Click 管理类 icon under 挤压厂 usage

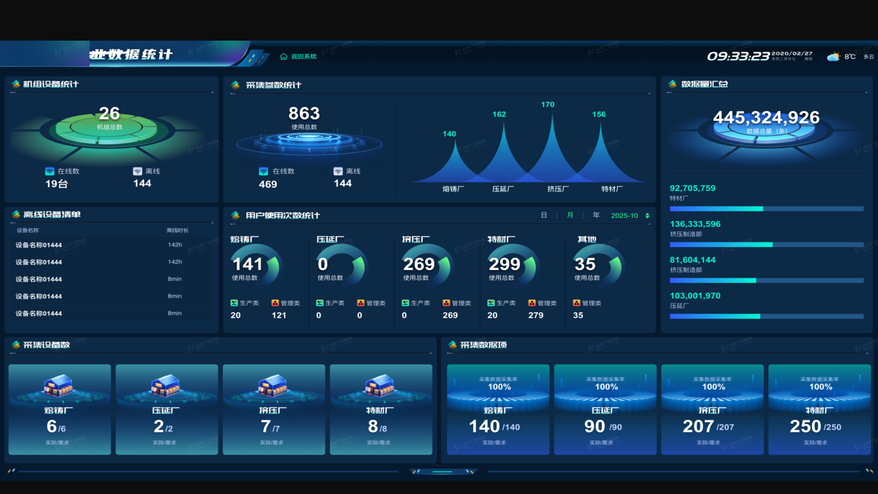(x=447, y=303)
